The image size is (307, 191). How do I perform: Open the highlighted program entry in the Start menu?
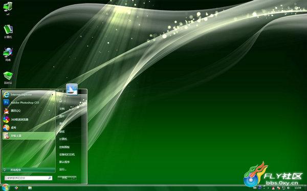tap(29, 135)
